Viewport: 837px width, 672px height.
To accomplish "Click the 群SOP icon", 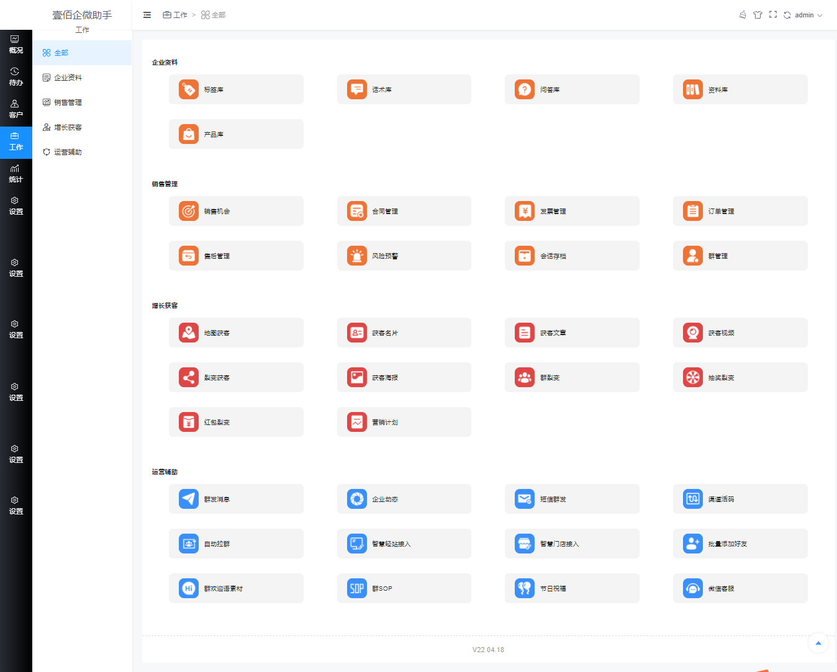I will coord(357,588).
